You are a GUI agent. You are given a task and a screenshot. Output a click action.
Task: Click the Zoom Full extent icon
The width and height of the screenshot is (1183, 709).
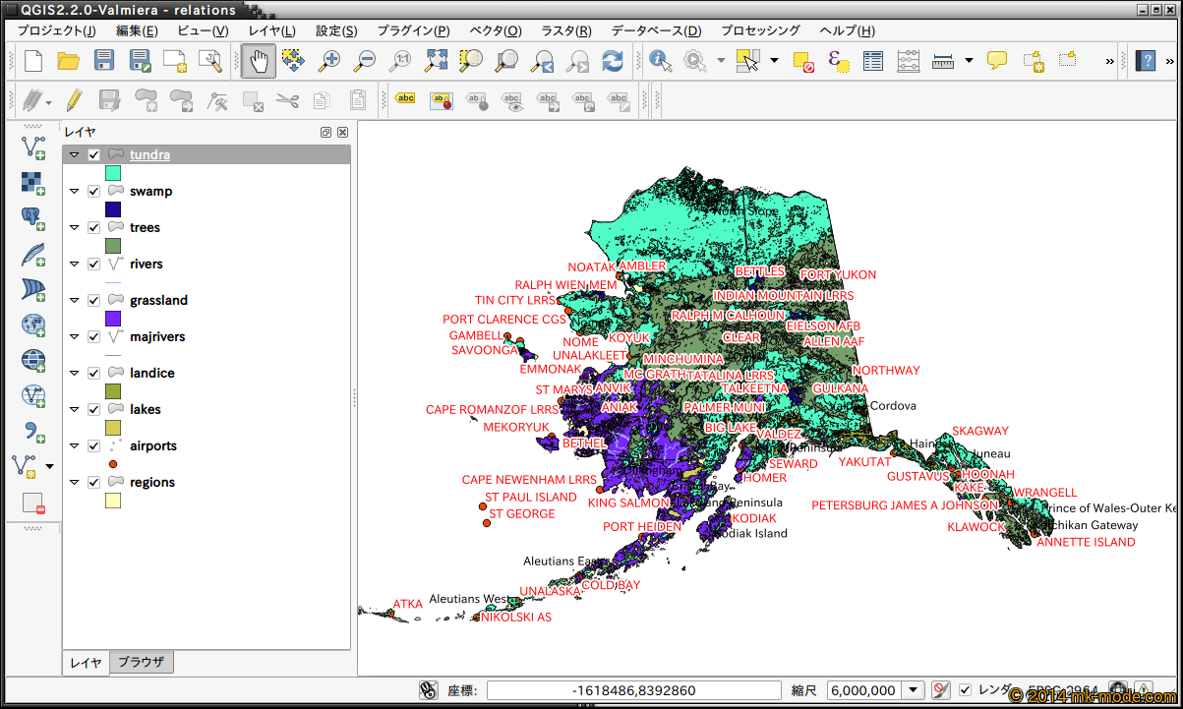click(x=436, y=61)
